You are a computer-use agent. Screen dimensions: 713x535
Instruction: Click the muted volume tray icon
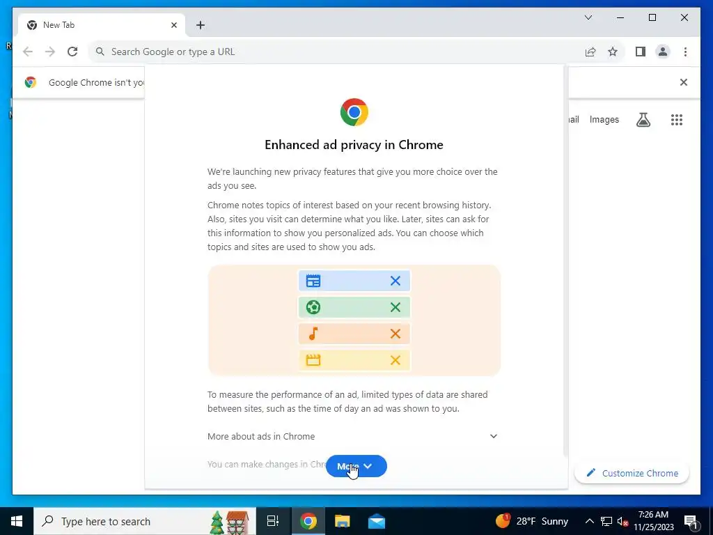point(622,521)
